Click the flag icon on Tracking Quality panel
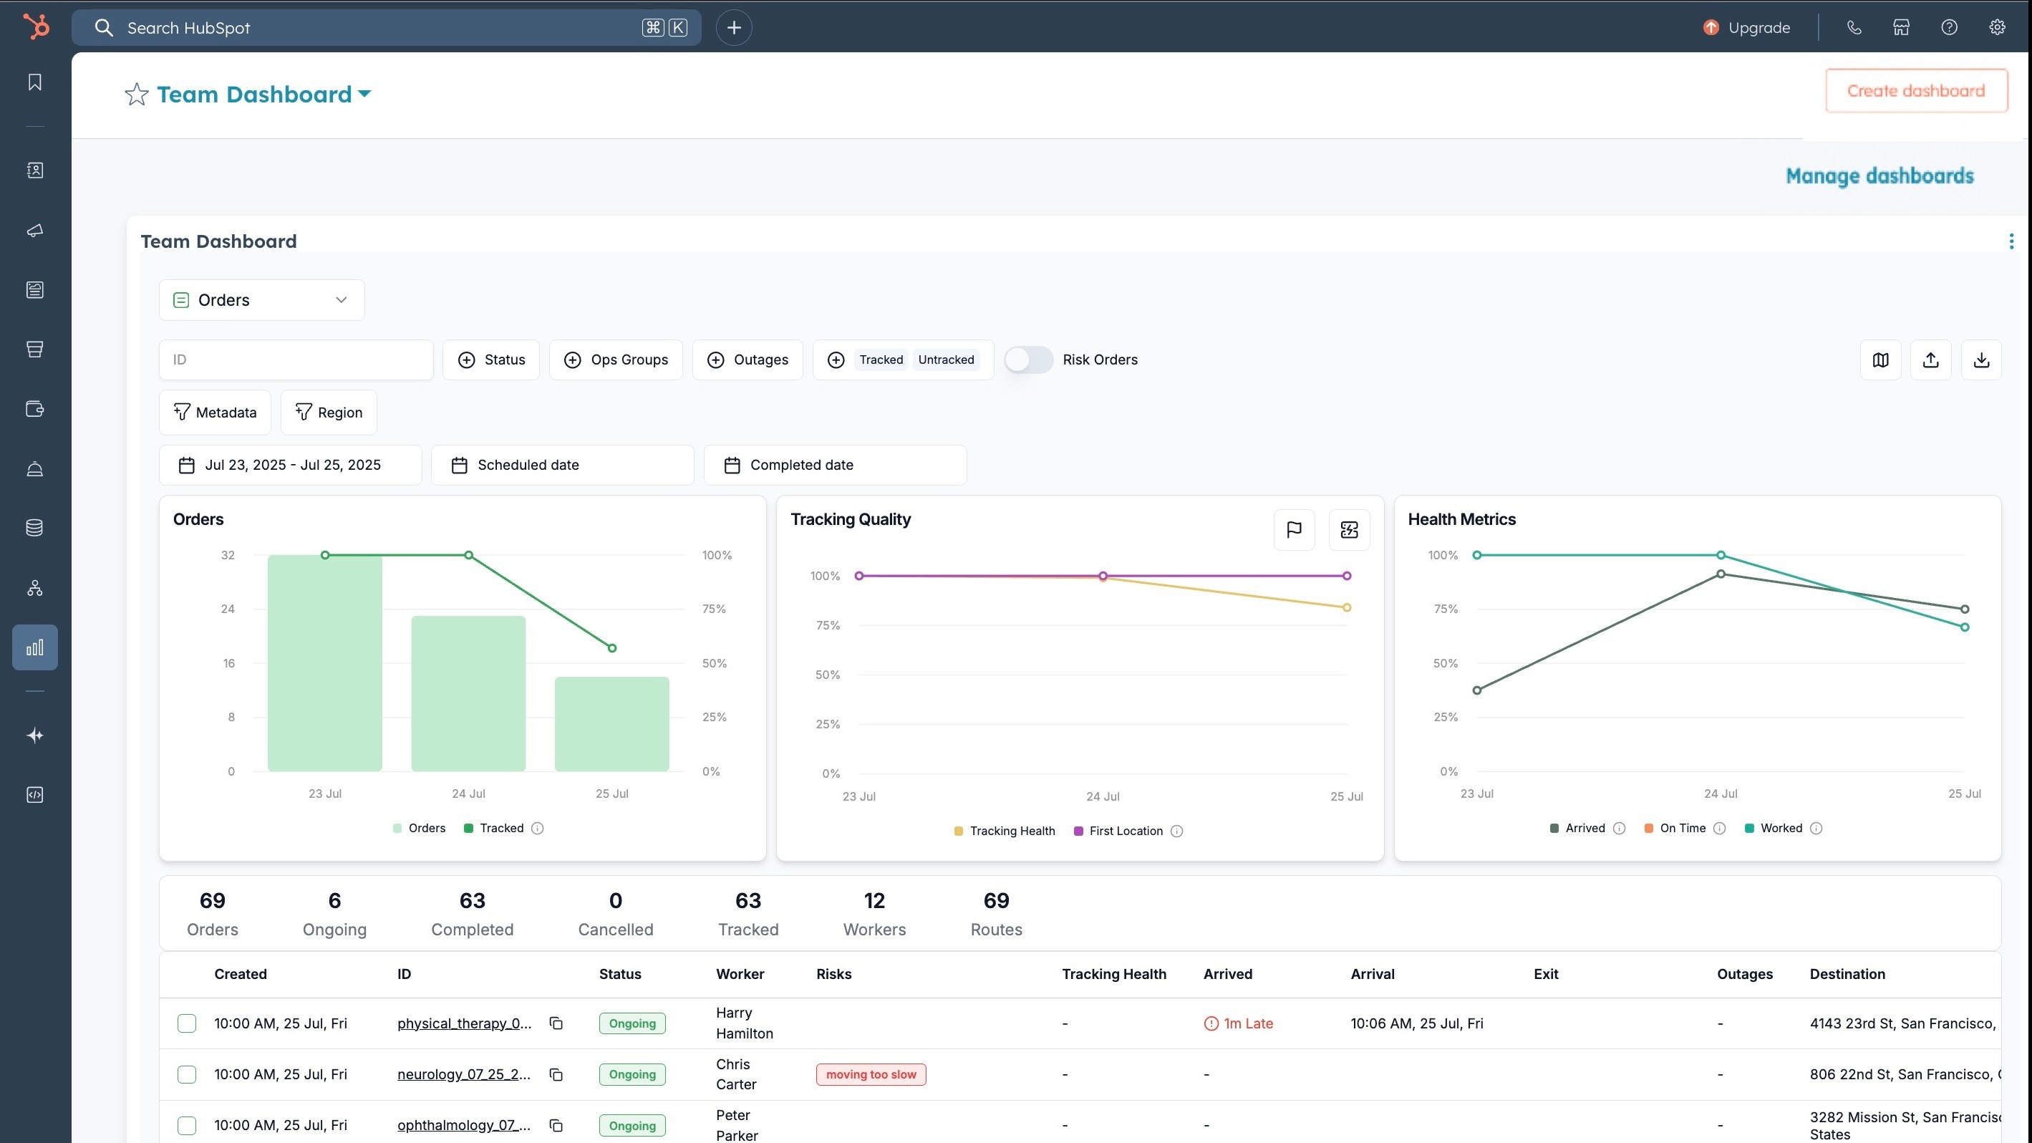2032x1143 pixels. tap(1294, 529)
